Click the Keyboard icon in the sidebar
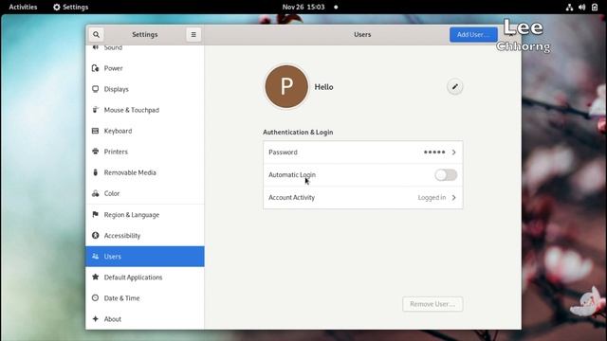The width and height of the screenshot is (607, 341). [95, 131]
